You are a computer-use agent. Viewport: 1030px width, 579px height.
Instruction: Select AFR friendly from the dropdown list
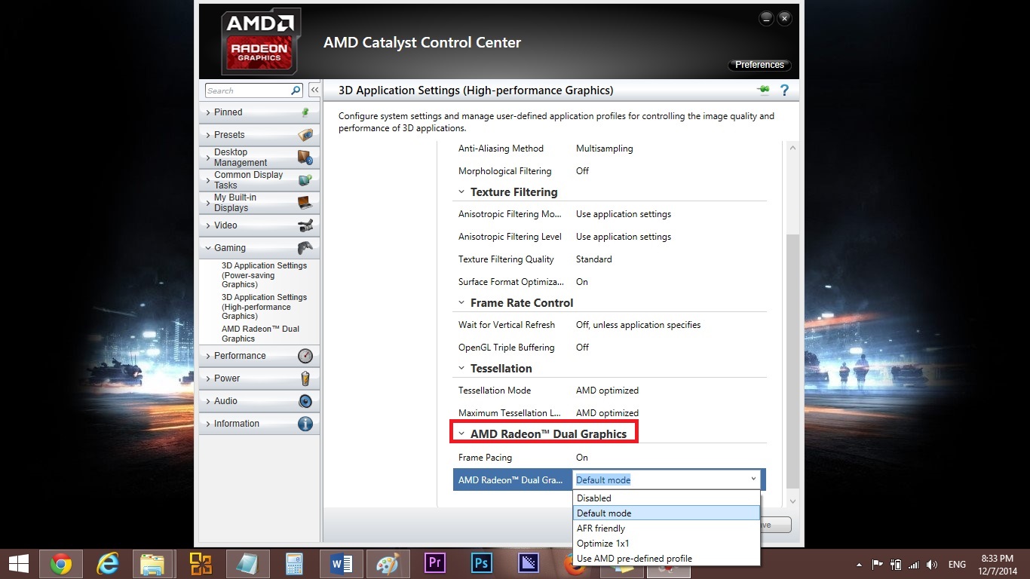[x=667, y=528]
